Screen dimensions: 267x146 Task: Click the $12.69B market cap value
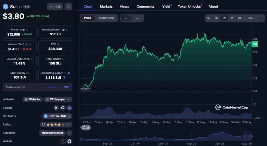pos(14,35)
